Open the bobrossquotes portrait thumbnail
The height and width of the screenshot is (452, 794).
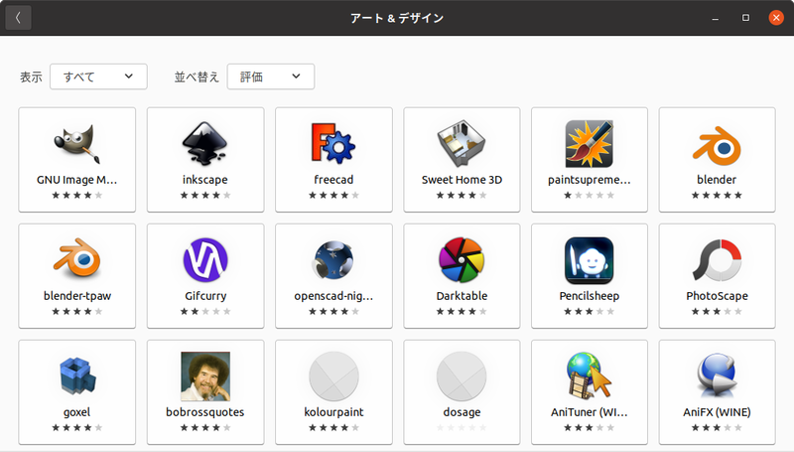coord(205,376)
